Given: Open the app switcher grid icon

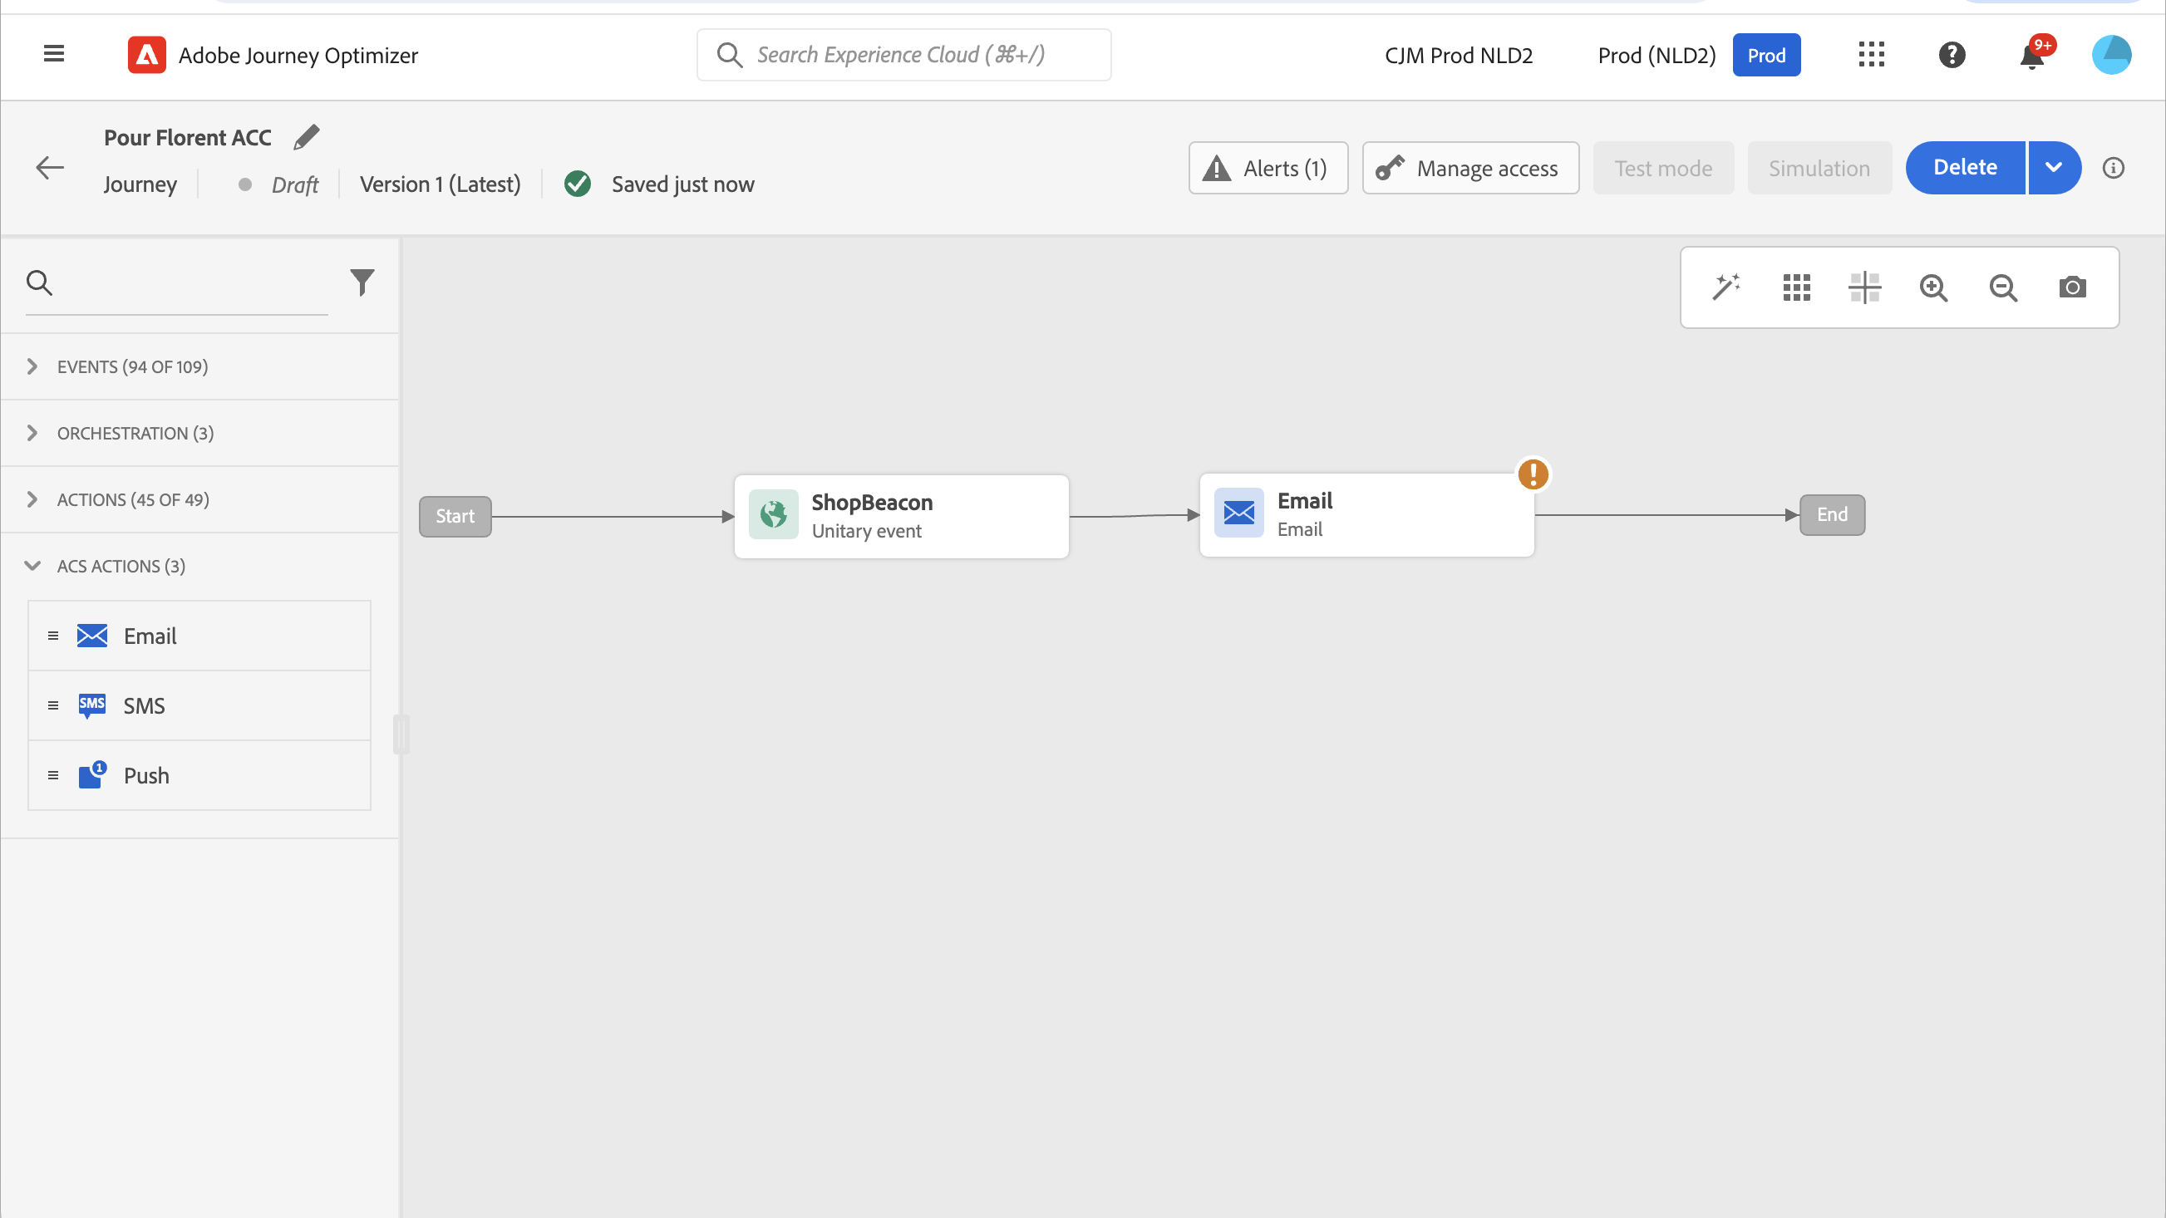Looking at the screenshot, I should click(x=1871, y=56).
